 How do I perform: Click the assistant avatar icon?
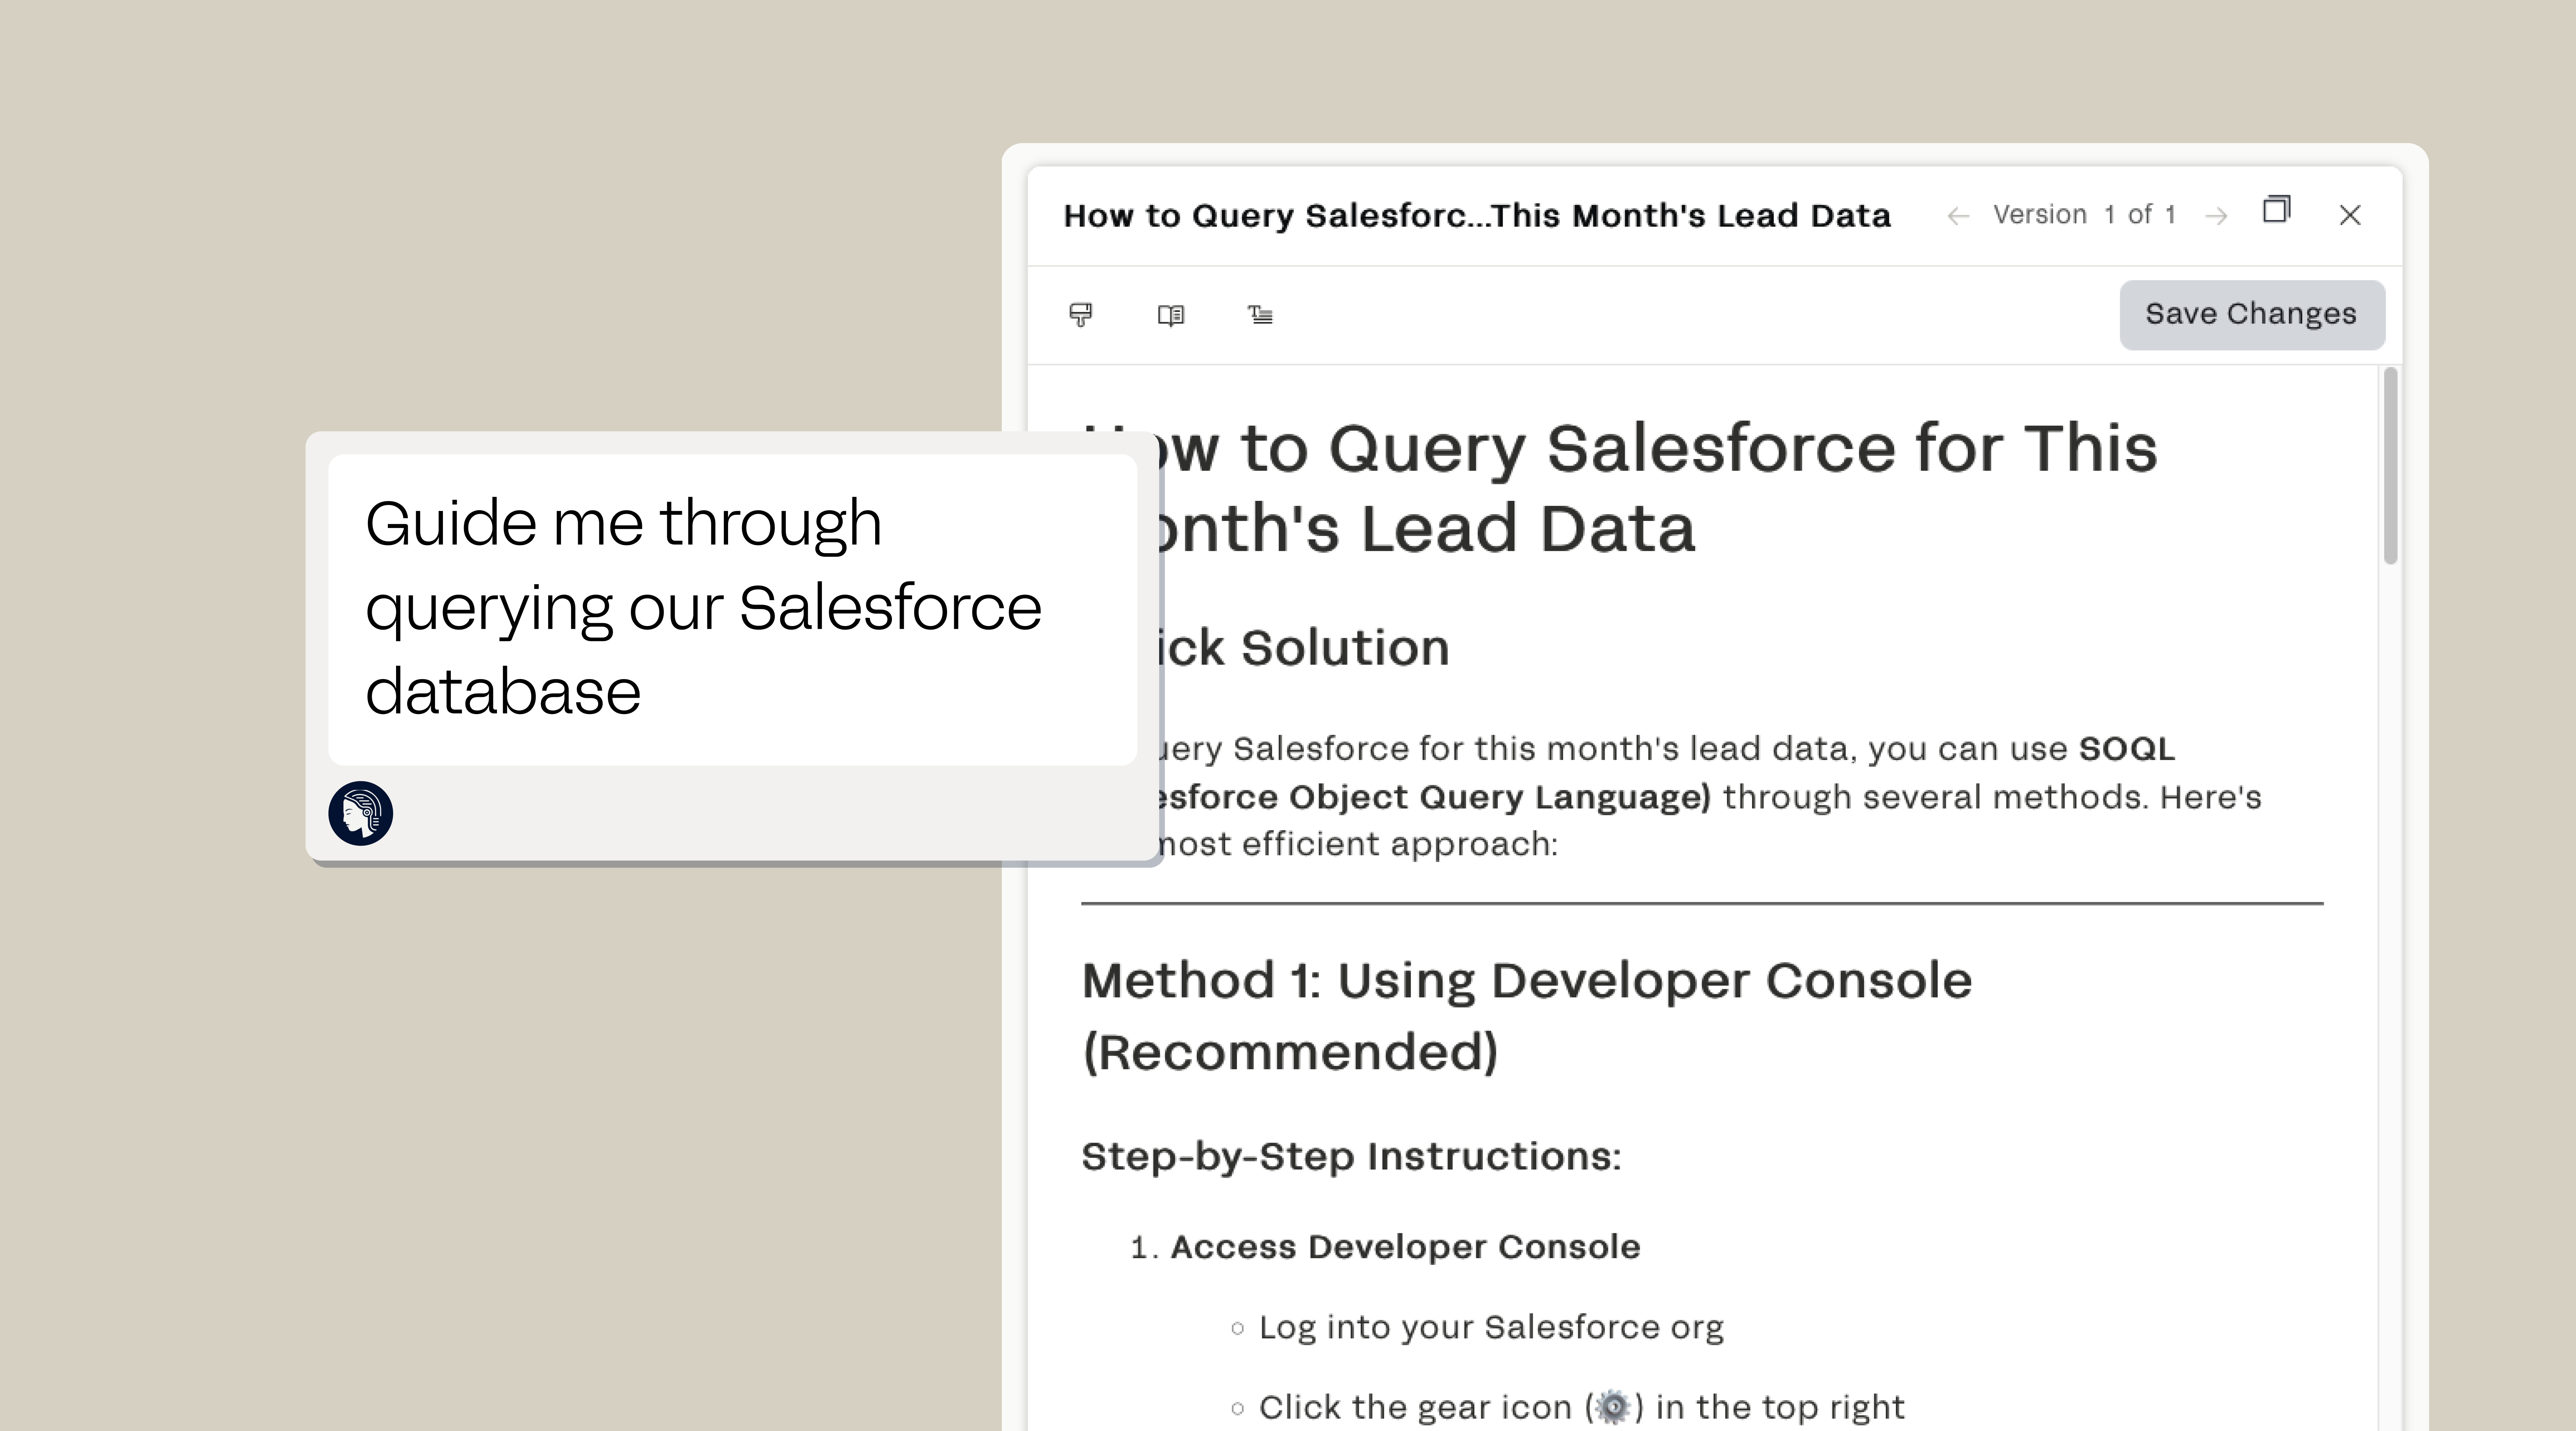361,813
